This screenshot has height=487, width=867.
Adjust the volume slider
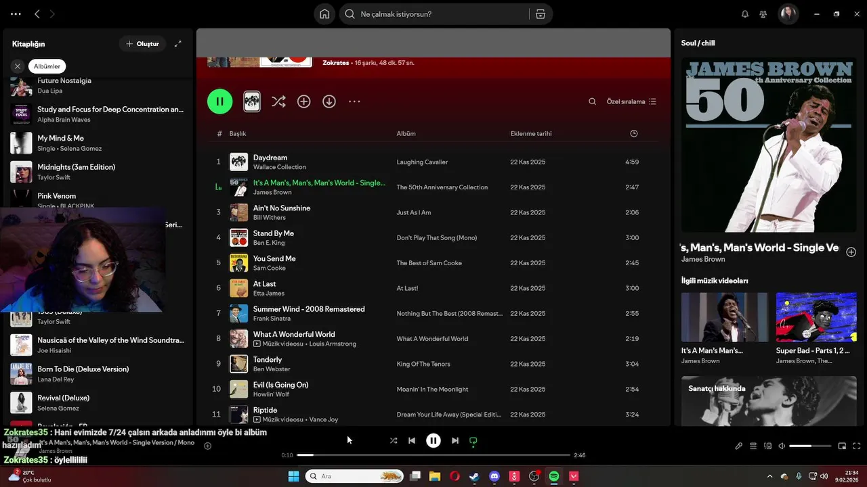click(810, 446)
